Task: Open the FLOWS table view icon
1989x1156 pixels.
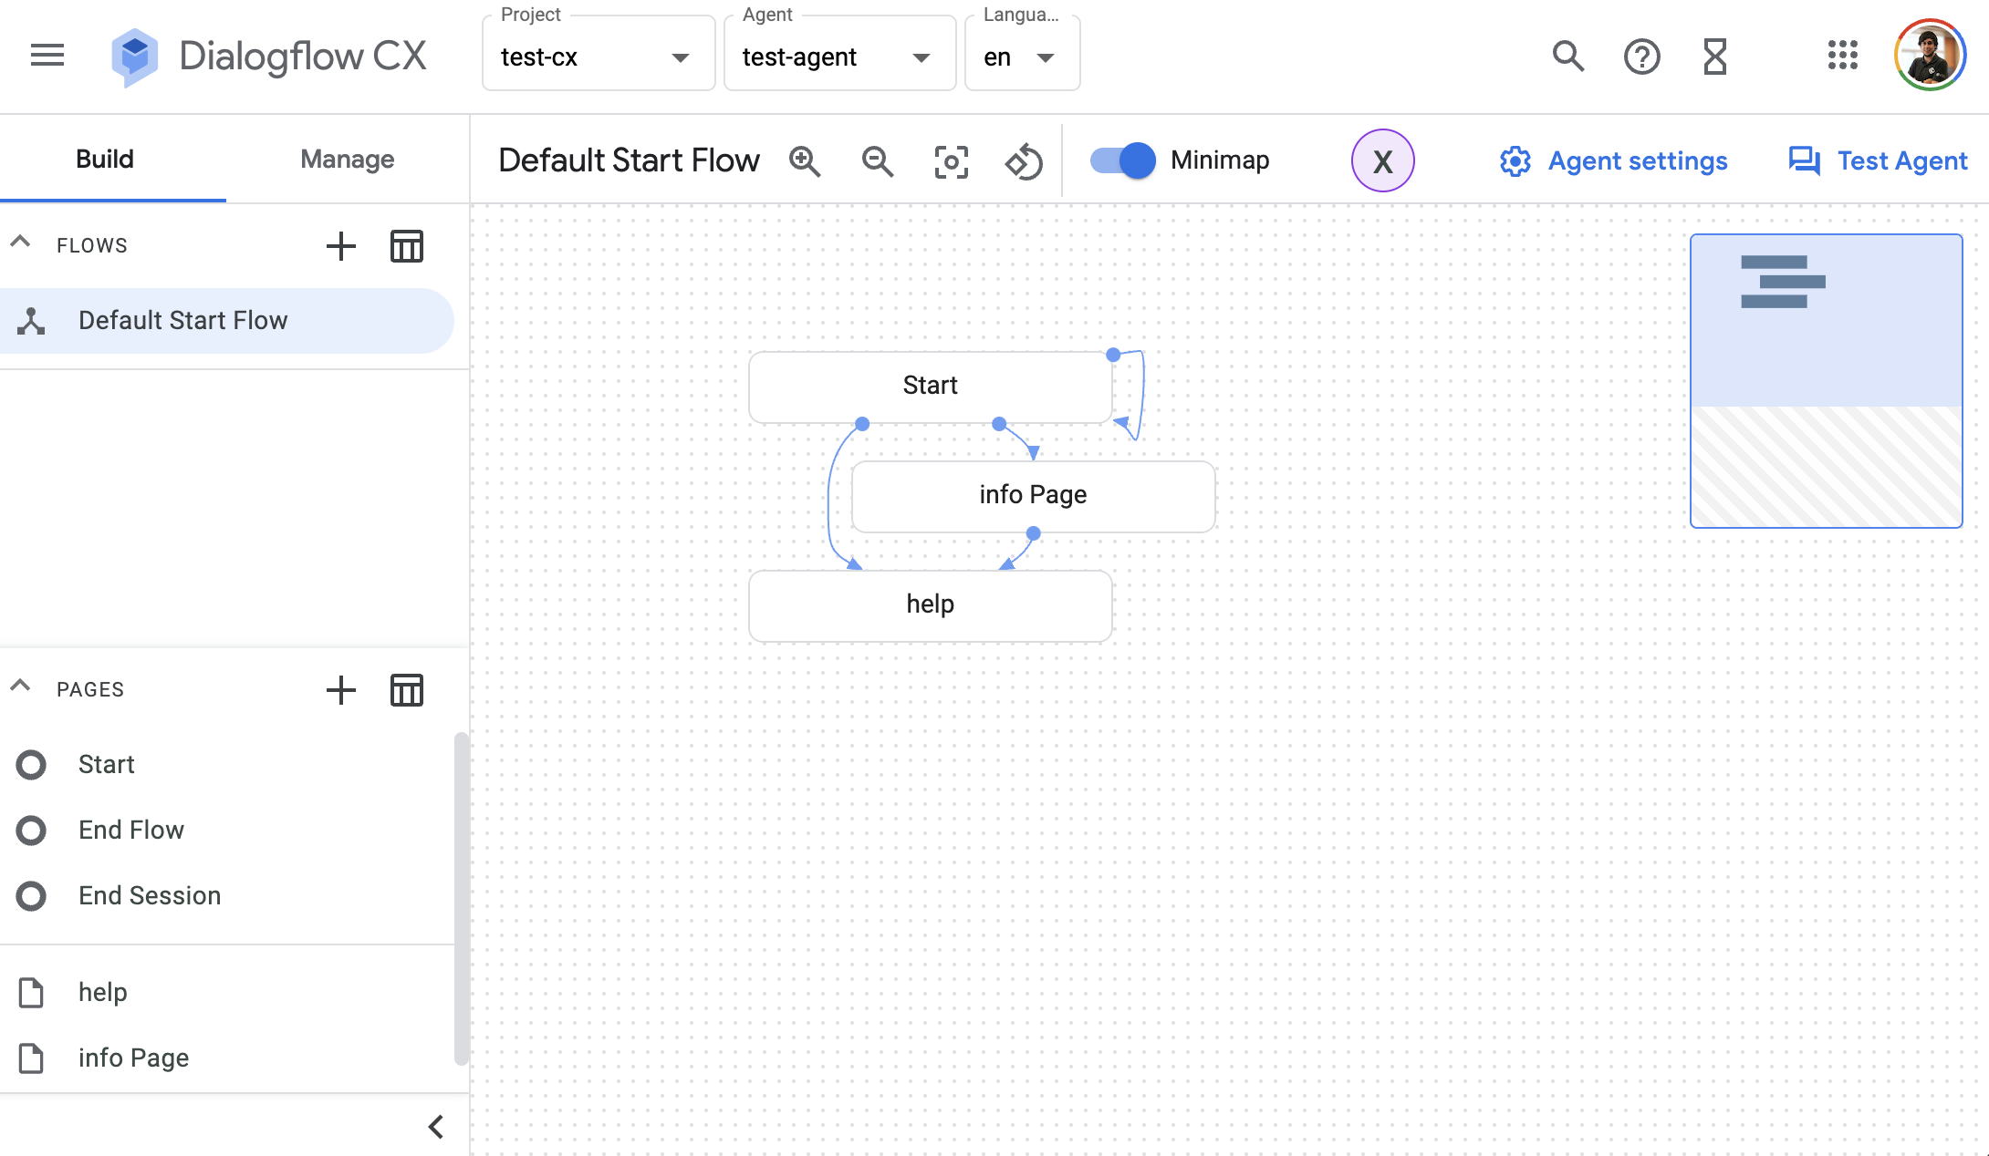Action: 407,246
